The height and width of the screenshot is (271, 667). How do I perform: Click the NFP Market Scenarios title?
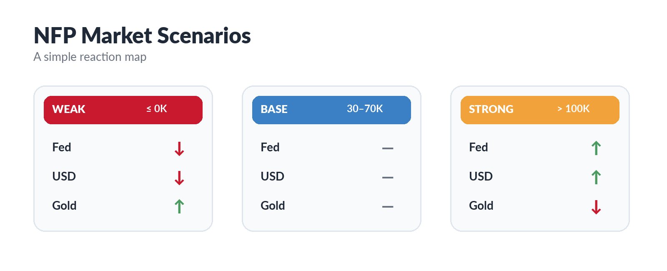click(142, 35)
